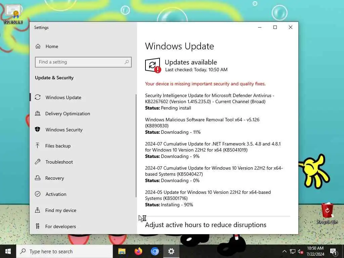Click the Windows Security shield icon
Screen dimensions: 344x258
(x=38, y=129)
